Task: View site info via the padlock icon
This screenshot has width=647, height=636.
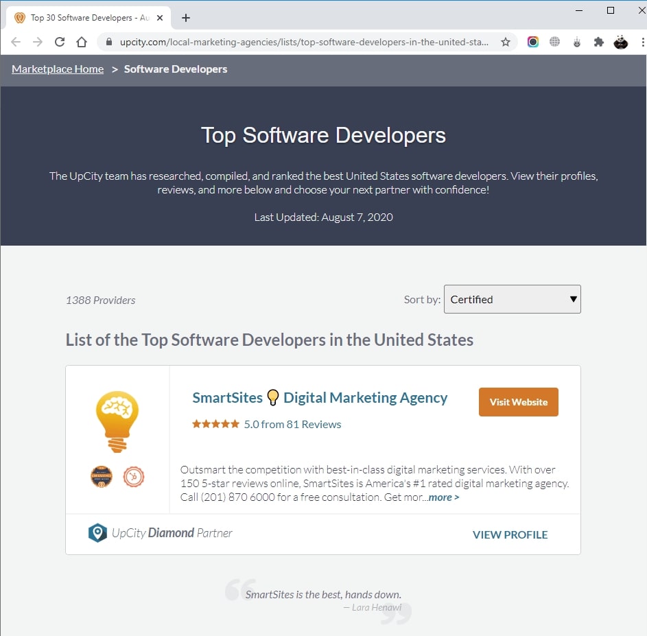Action: (x=109, y=42)
